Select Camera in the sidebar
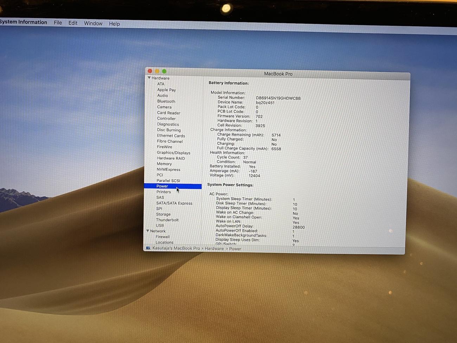 pos(165,107)
